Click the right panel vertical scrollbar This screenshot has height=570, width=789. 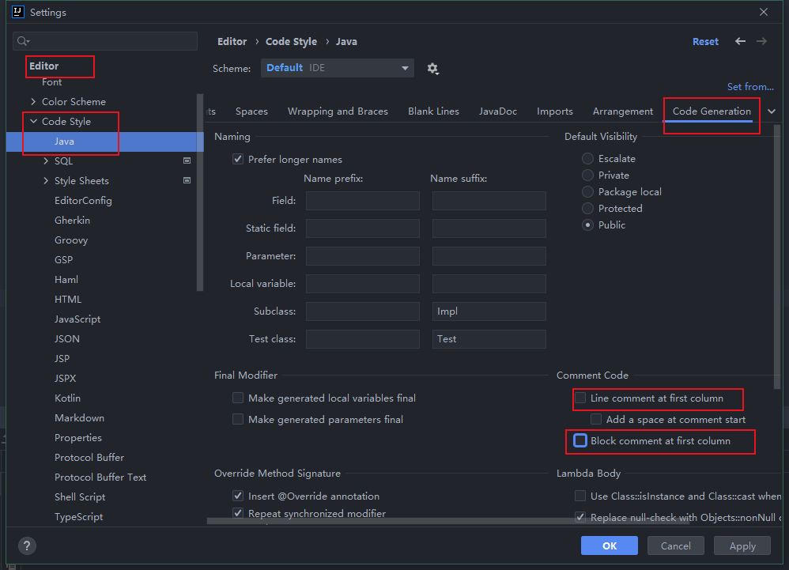777,257
